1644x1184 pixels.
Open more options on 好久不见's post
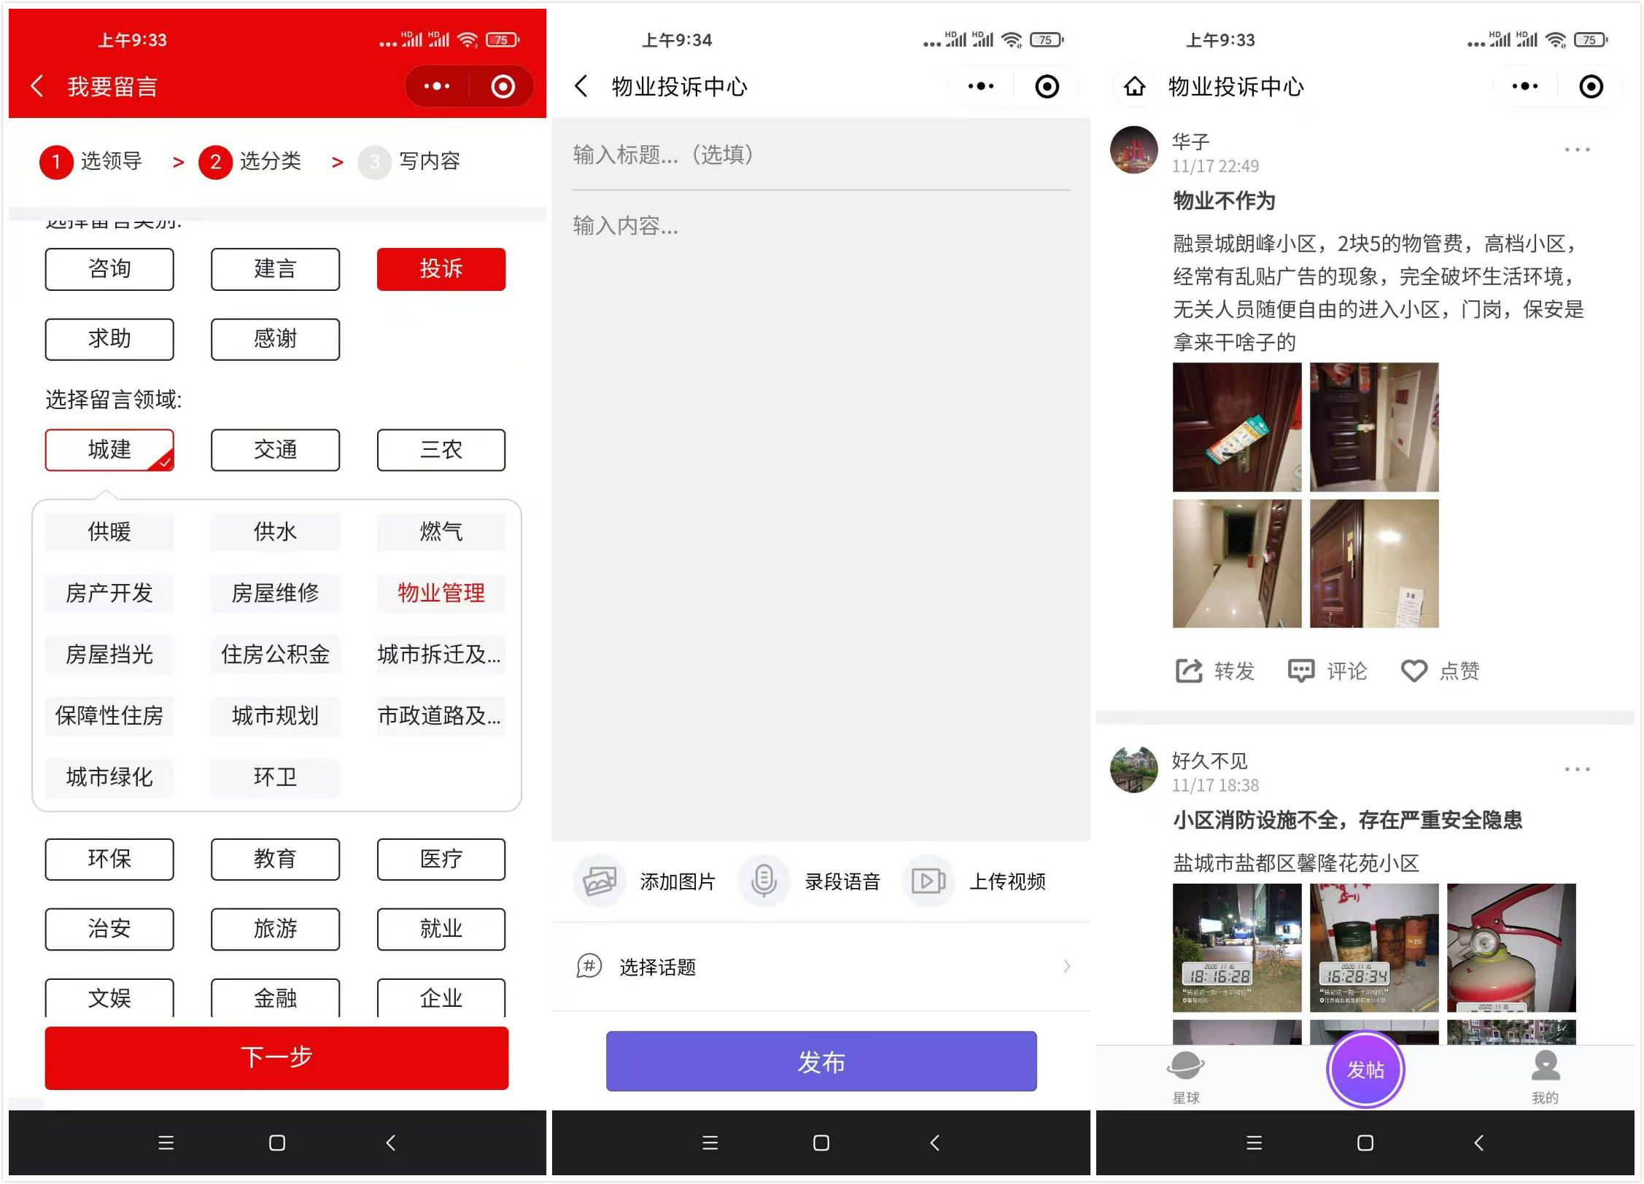(x=1576, y=768)
